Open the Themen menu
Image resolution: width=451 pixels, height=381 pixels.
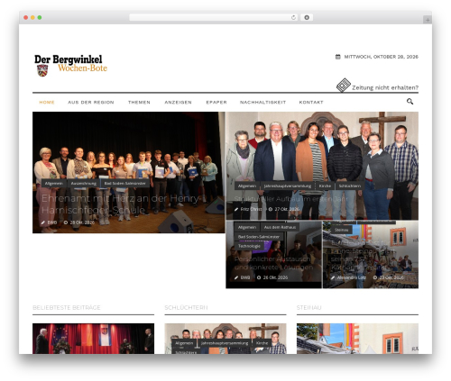click(139, 103)
